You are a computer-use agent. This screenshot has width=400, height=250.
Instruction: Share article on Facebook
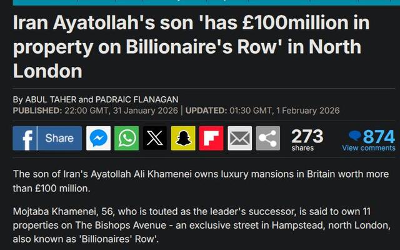point(26,138)
